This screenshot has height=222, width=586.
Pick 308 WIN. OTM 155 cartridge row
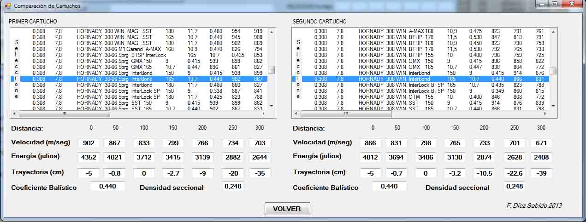click(397, 97)
